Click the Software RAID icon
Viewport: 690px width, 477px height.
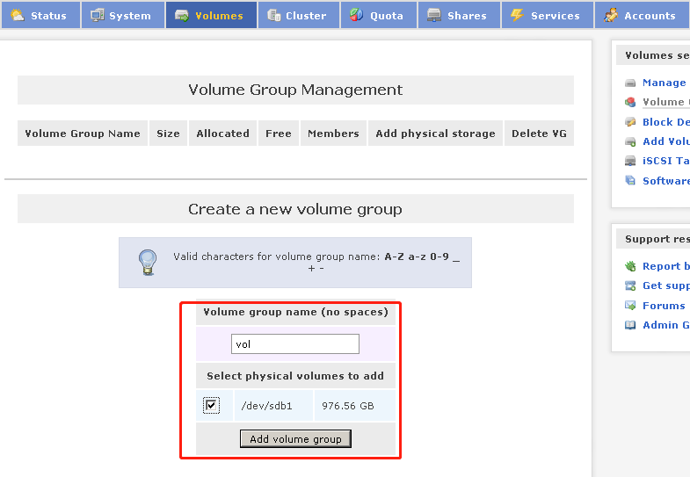tap(630, 181)
